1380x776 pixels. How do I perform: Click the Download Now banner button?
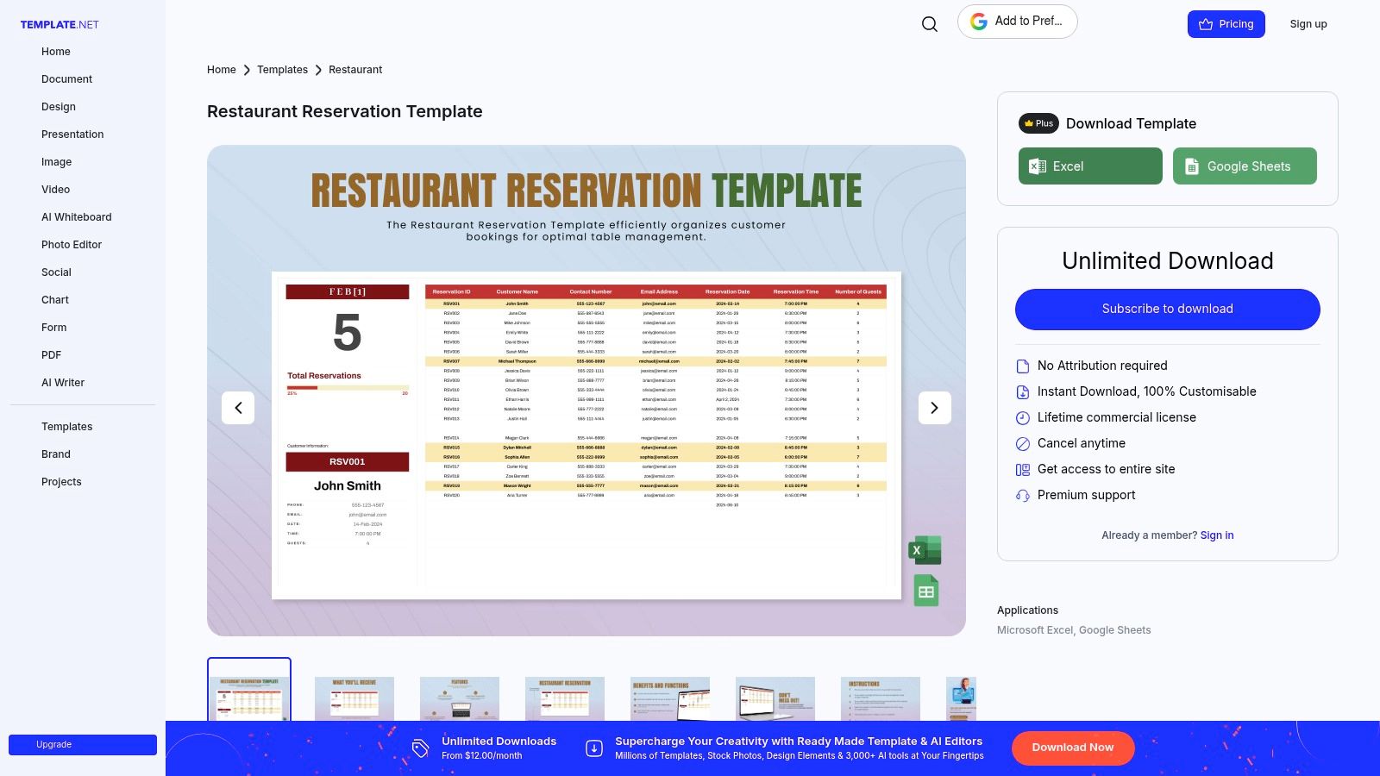[x=1073, y=748]
